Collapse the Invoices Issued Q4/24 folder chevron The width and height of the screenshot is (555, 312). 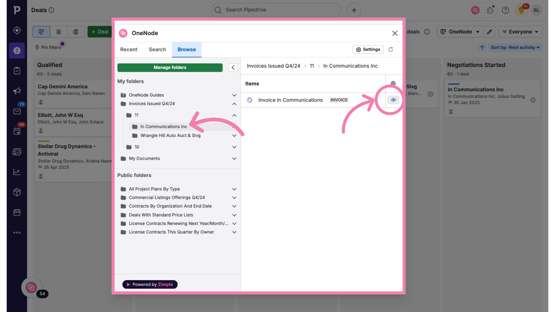234,104
